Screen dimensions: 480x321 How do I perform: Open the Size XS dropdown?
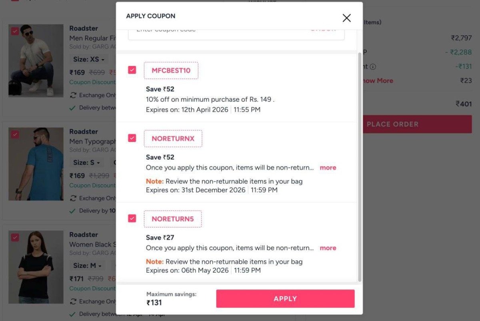[x=89, y=59]
